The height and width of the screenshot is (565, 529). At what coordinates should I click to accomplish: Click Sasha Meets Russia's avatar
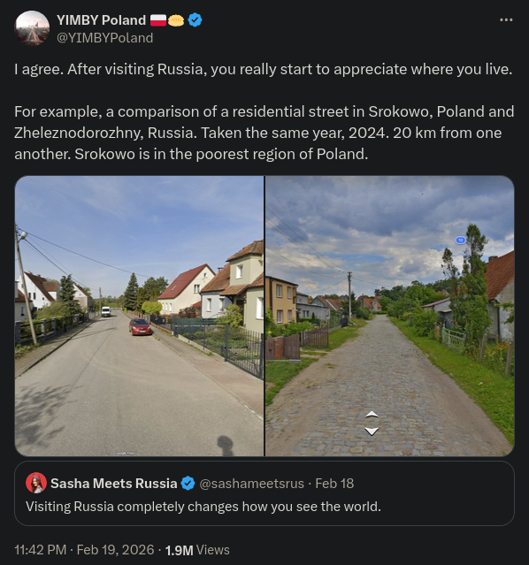click(36, 483)
